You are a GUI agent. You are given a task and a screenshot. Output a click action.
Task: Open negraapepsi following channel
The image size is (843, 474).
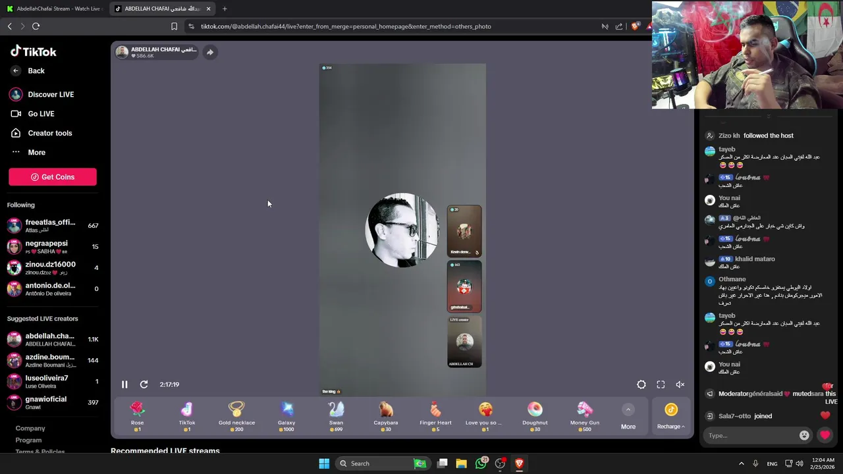(x=53, y=247)
